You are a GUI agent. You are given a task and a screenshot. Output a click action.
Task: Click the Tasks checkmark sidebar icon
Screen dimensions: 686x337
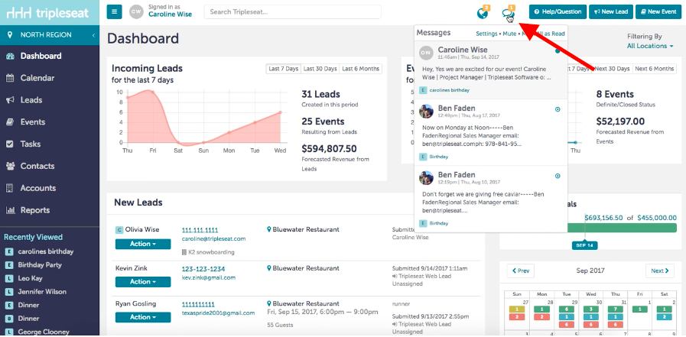tap(10, 144)
